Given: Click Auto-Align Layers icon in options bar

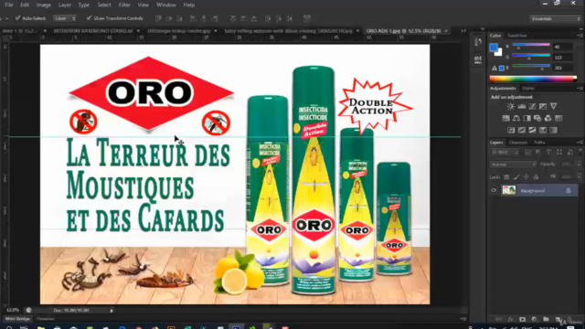Looking at the screenshot, I should click(307, 18).
